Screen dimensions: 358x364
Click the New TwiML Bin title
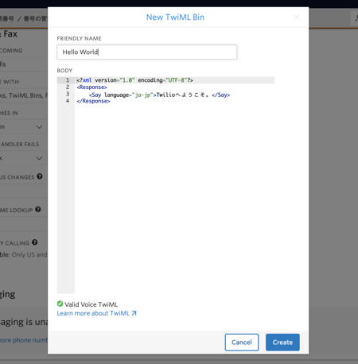[x=175, y=17]
